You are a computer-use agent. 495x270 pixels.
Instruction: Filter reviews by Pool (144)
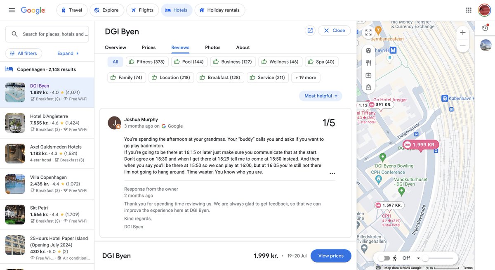[189, 62]
